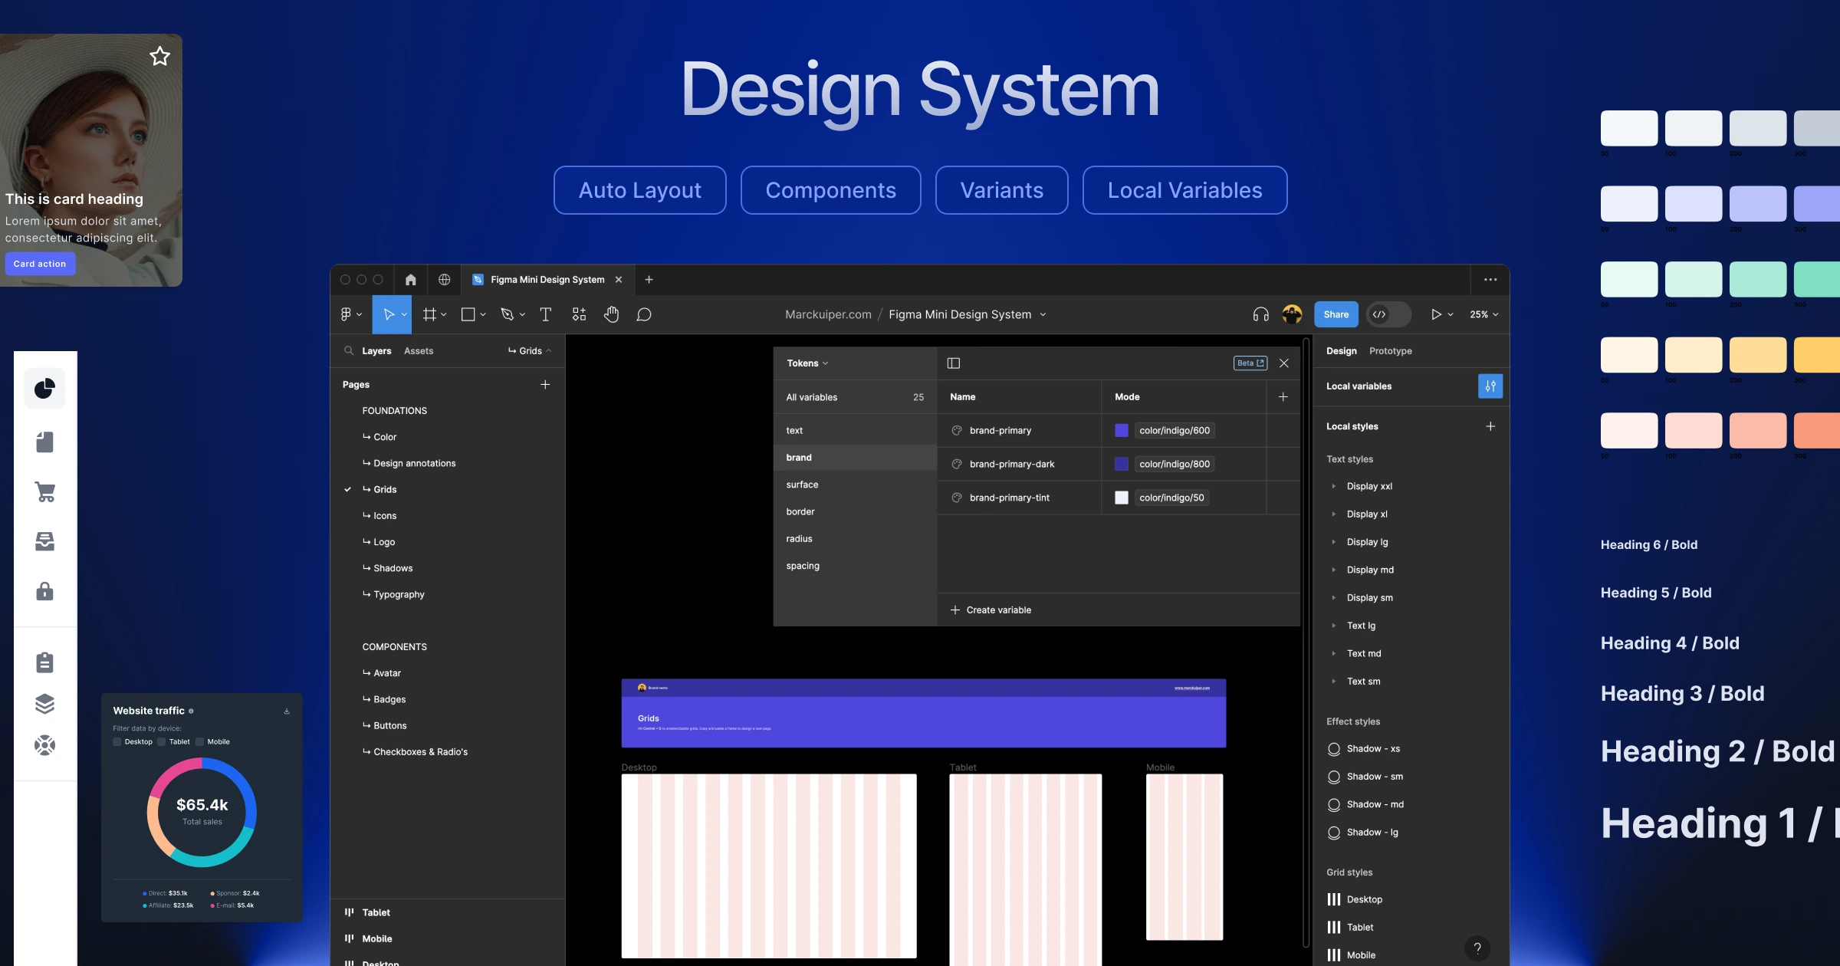Switch to the Assets tab

(419, 351)
